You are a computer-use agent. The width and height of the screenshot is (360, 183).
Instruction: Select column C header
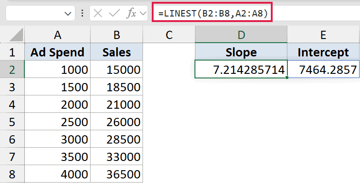(x=169, y=34)
